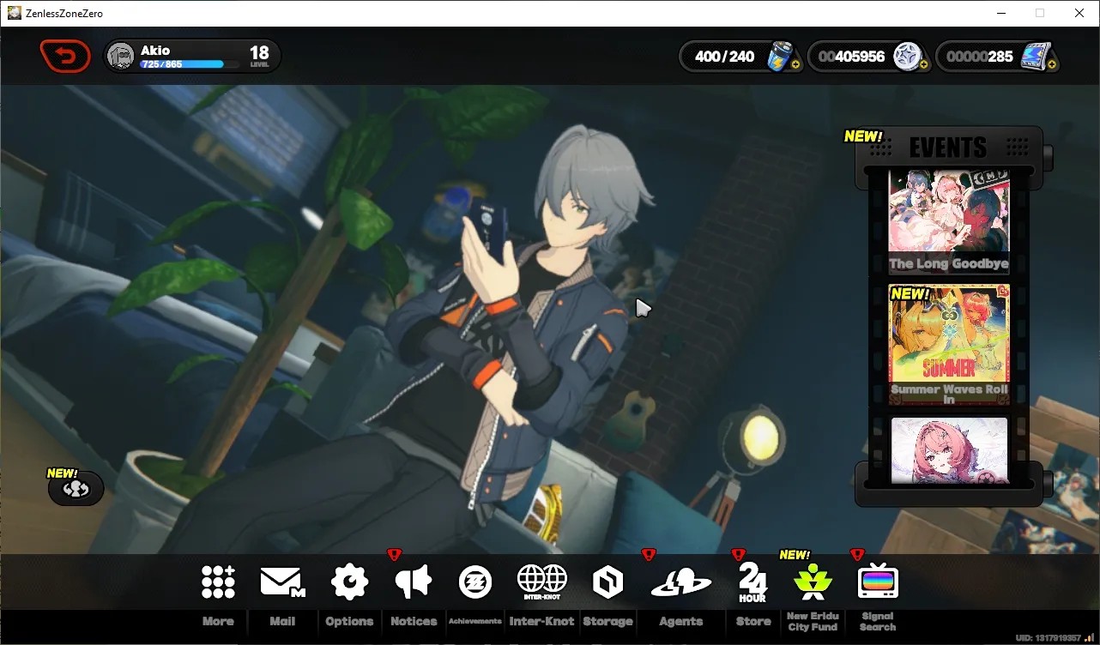
Task: Click the Inter-Knot label
Action: (541, 622)
